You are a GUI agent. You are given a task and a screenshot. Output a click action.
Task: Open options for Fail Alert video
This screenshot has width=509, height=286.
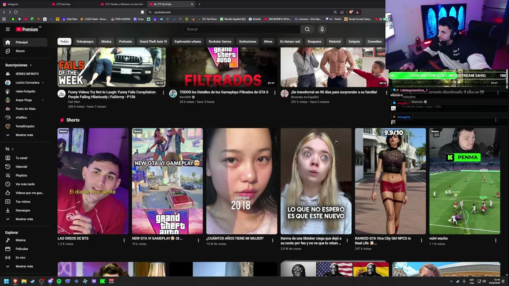[163, 93]
